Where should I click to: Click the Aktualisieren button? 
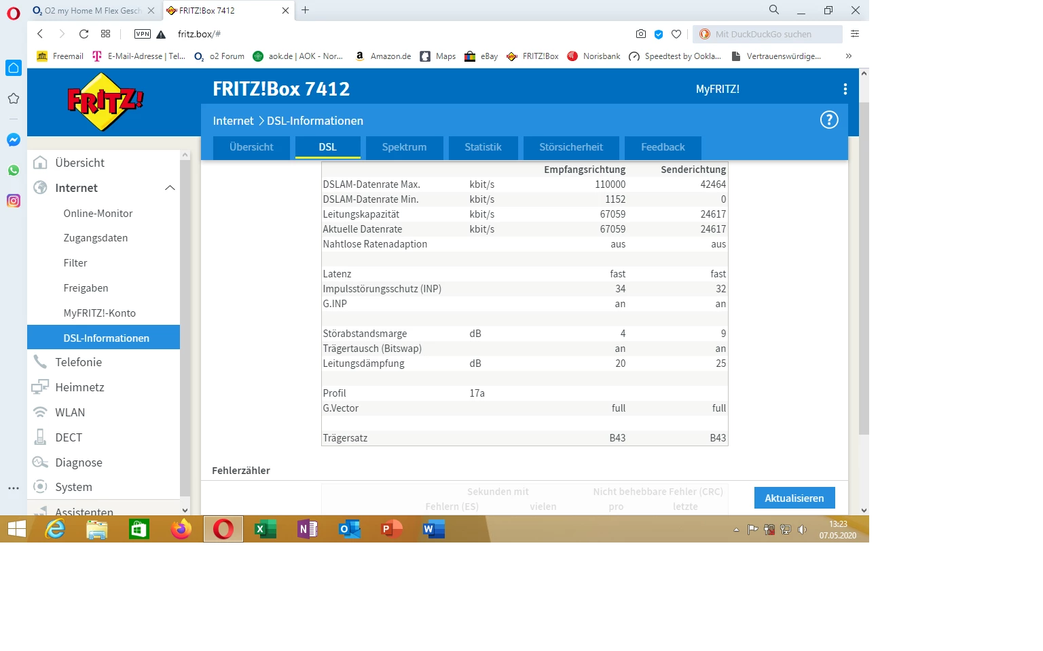coord(794,498)
